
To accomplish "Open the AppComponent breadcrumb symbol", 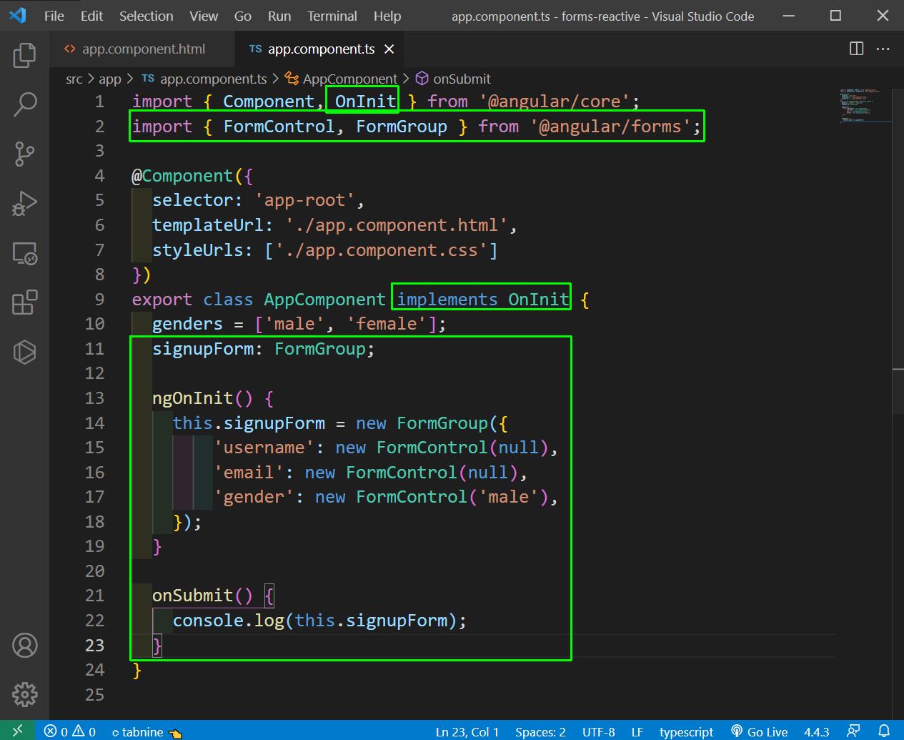I will [342, 79].
